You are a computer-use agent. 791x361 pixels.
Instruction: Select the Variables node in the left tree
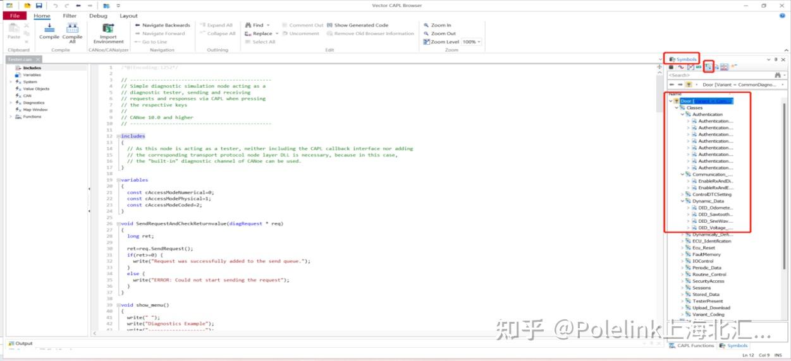click(32, 74)
